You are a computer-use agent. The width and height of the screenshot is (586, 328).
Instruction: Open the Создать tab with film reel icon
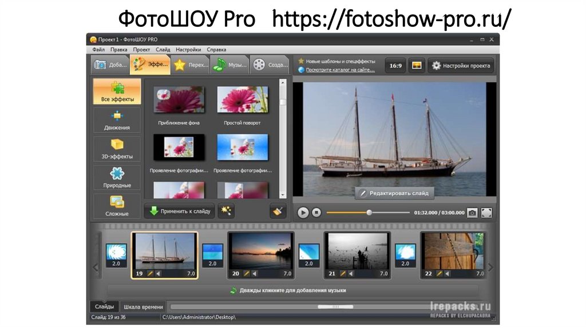[270, 65]
